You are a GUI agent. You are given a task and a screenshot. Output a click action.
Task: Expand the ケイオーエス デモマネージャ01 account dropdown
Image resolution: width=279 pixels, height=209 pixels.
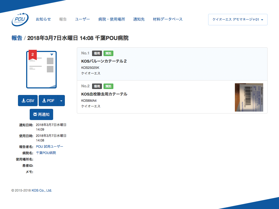[x=238, y=20]
